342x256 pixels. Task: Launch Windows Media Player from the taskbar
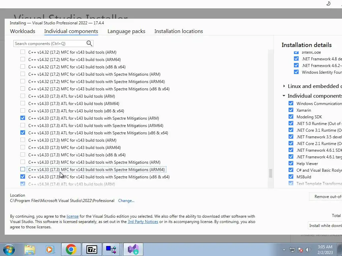(49, 250)
